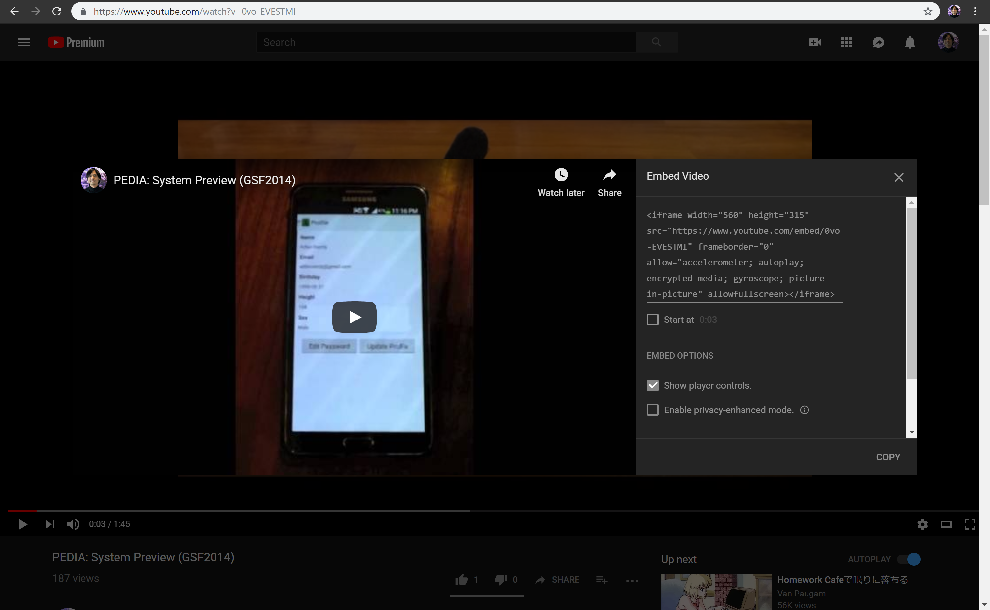
Task: Open the more actions ellipsis below the video
Action: (x=632, y=581)
